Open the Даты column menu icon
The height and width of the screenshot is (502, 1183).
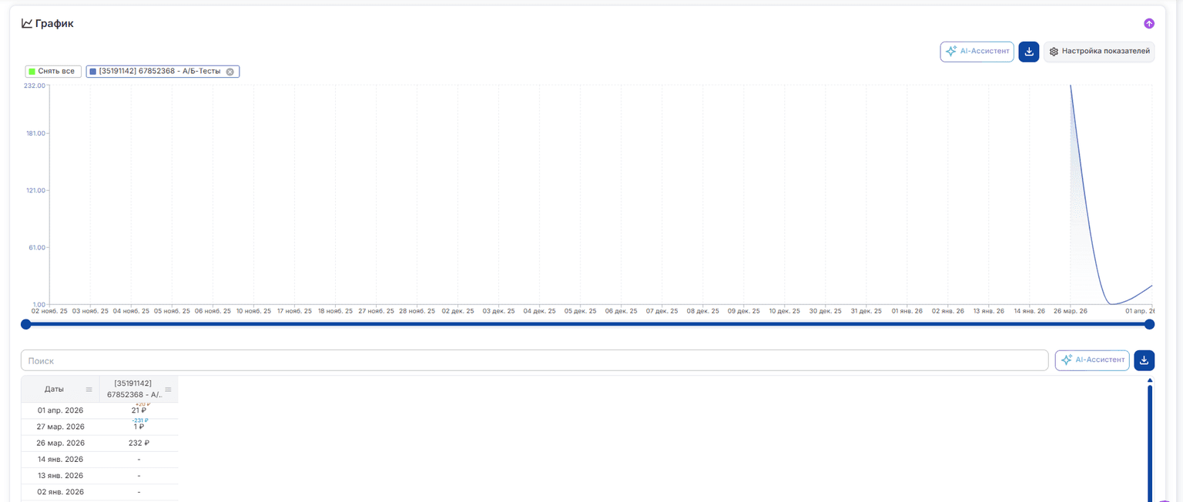point(89,390)
